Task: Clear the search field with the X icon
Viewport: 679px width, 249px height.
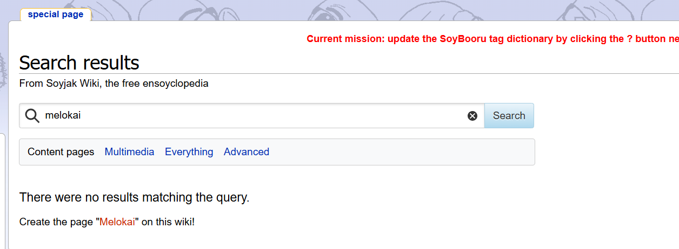Action: [472, 116]
